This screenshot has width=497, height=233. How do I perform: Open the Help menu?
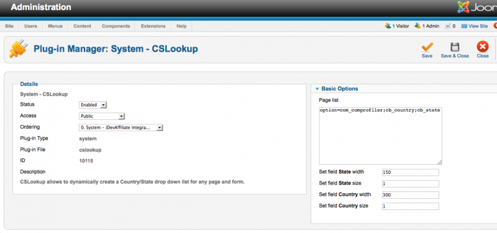click(181, 26)
